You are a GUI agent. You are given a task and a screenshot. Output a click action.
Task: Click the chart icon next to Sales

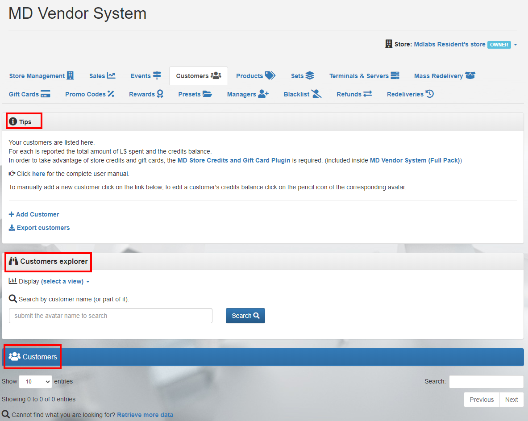[111, 75]
